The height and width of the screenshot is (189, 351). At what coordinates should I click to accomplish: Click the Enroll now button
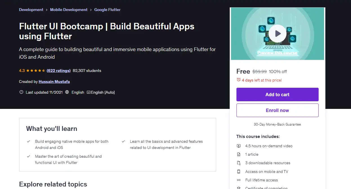(x=278, y=110)
